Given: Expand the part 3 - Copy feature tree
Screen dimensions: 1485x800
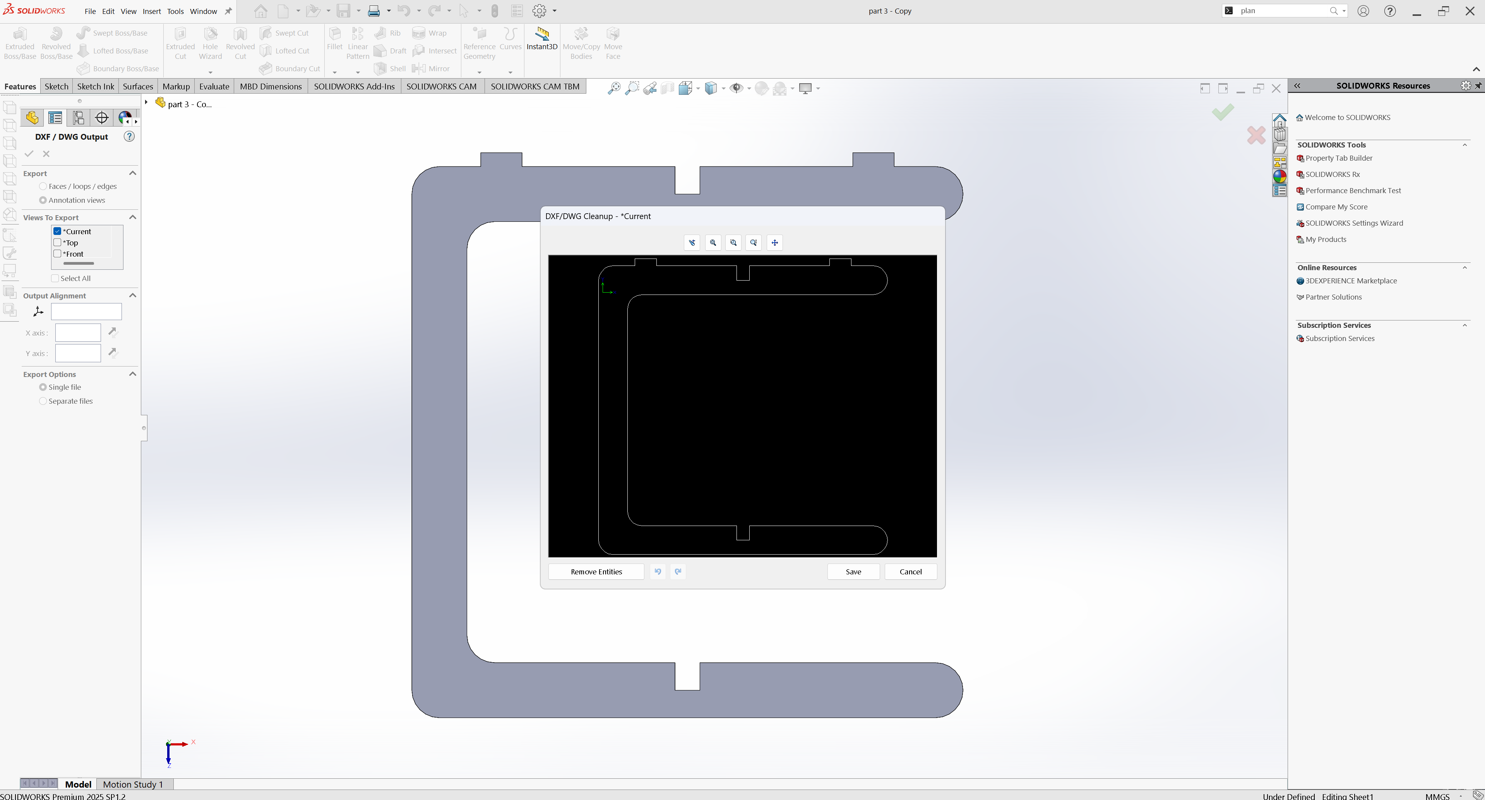Looking at the screenshot, I should pyautogui.click(x=146, y=103).
